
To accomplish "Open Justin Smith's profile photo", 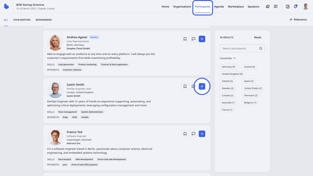I will tap(55, 90).
